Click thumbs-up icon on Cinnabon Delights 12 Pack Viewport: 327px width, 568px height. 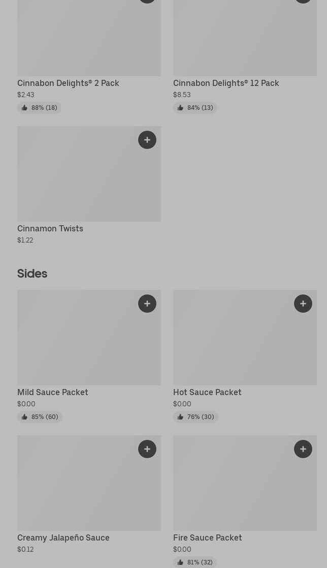tap(180, 108)
